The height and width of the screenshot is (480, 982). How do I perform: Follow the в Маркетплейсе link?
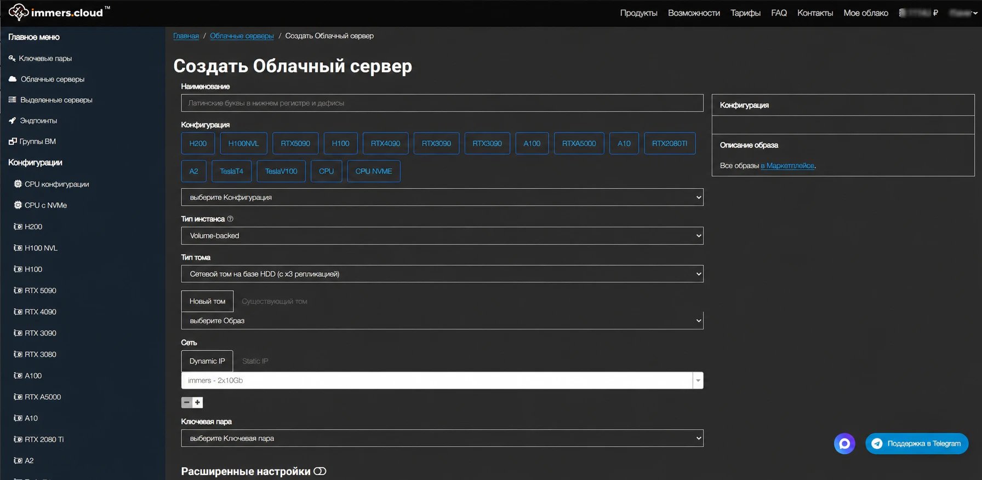[x=787, y=165]
